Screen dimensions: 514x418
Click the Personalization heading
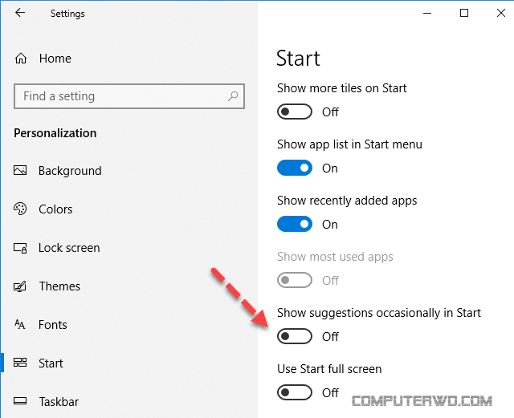pyautogui.click(x=55, y=133)
